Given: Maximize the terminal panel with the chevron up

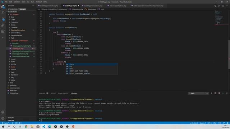Looking at the screenshot, I should pyautogui.click(x=223, y=93).
